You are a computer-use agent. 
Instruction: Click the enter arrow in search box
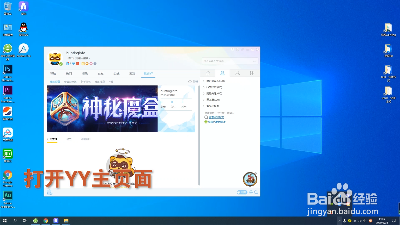(255, 61)
